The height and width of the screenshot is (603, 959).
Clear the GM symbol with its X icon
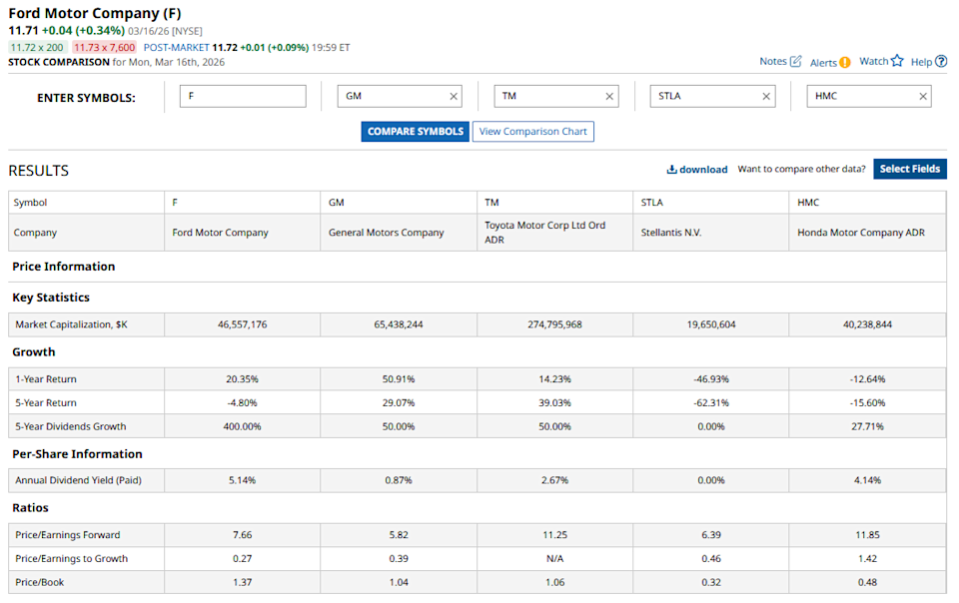[455, 96]
